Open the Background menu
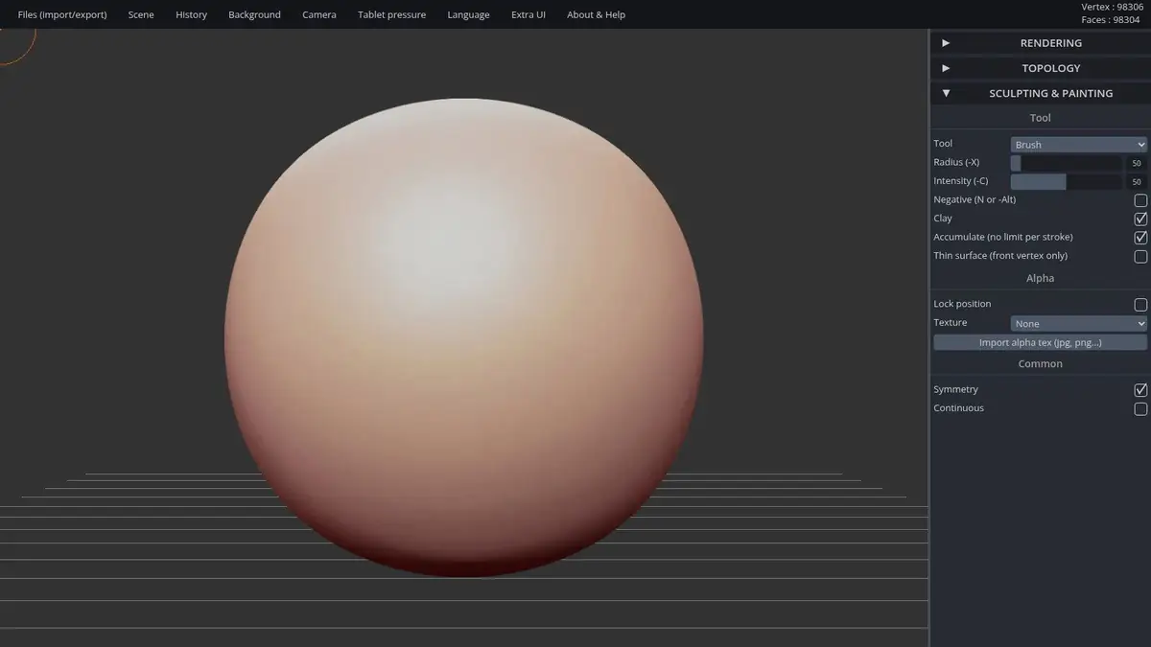Image resolution: width=1151 pixels, height=647 pixels. [254, 14]
